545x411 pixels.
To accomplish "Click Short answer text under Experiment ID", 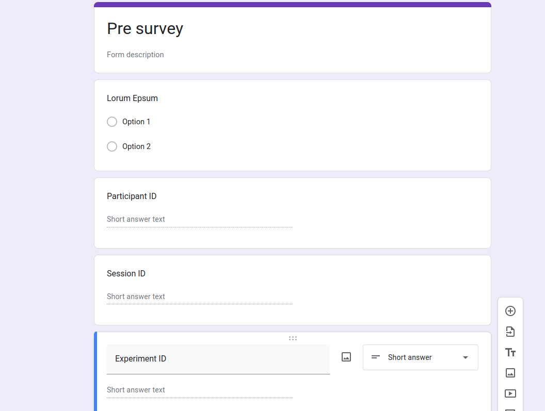I will pyautogui.click(x=136, y=390).
